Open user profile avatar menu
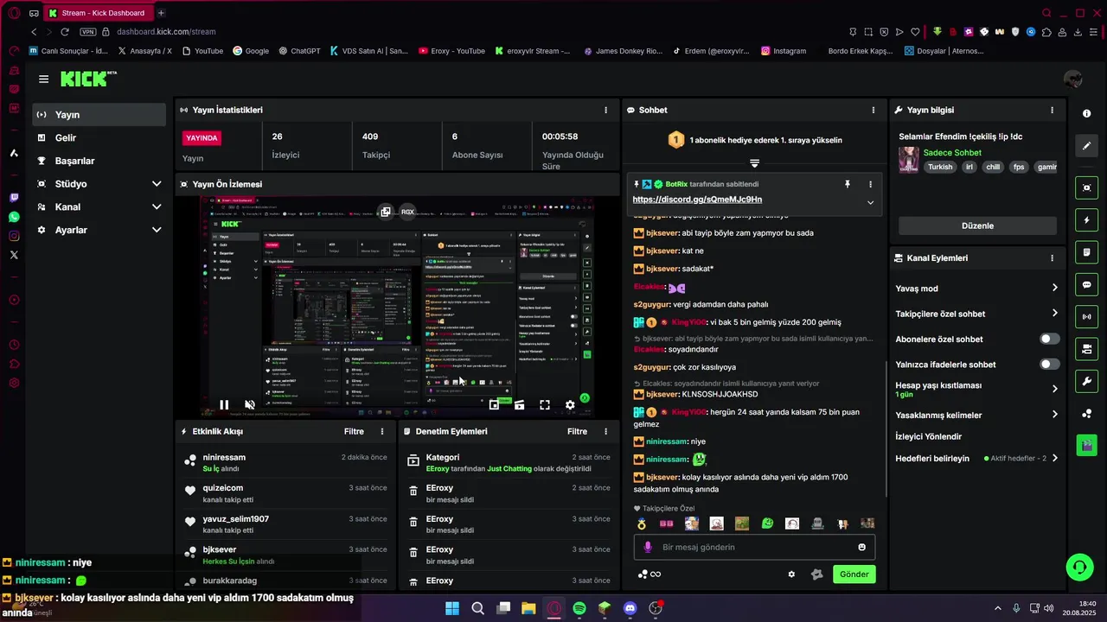 1072,79
